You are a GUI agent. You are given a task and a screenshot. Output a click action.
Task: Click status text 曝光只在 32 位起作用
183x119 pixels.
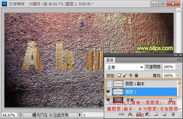click(50, 115)
